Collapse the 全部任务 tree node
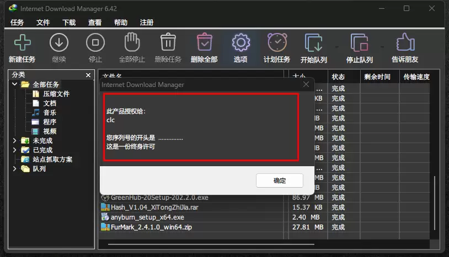Screen dimensions: 449x257 coord(15,85)
